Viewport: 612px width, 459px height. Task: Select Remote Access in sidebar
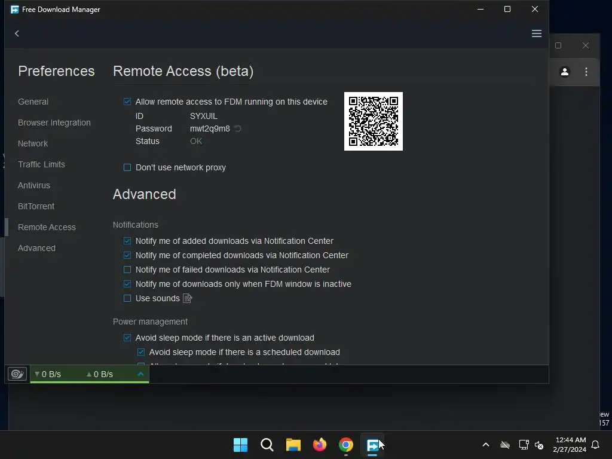[x=47, y=227]
